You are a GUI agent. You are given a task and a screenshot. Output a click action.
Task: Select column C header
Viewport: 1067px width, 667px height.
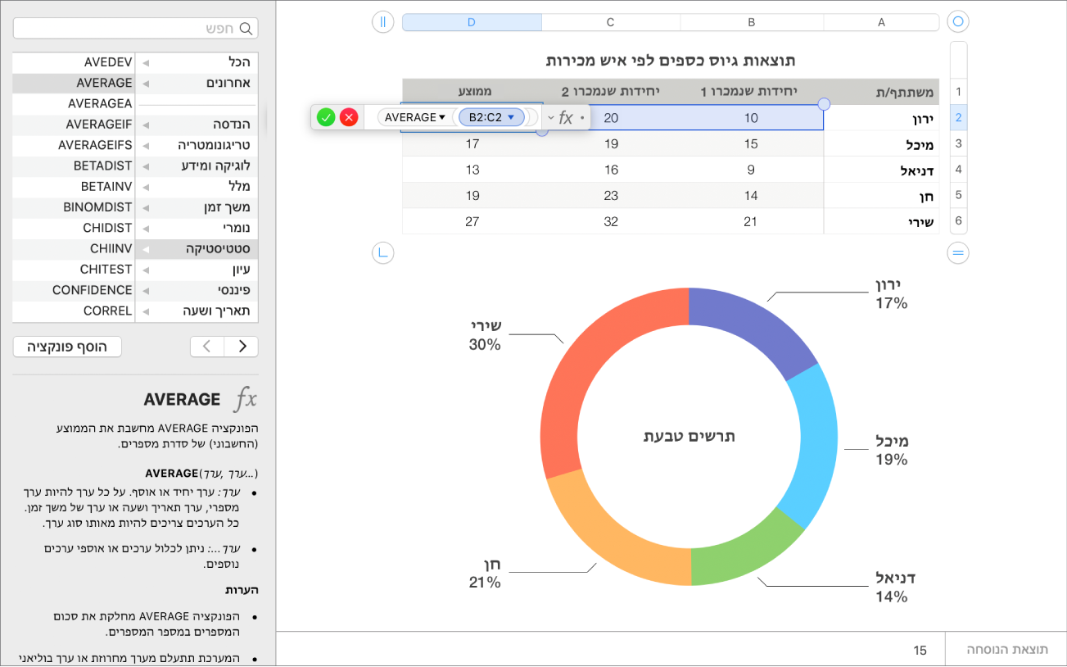pyautogui.click(x=610, y=22)
